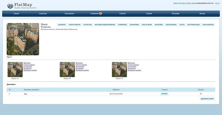Delete the logo document with red X
The width and height of the screenshot is (222, 115).
coord(201,94)
